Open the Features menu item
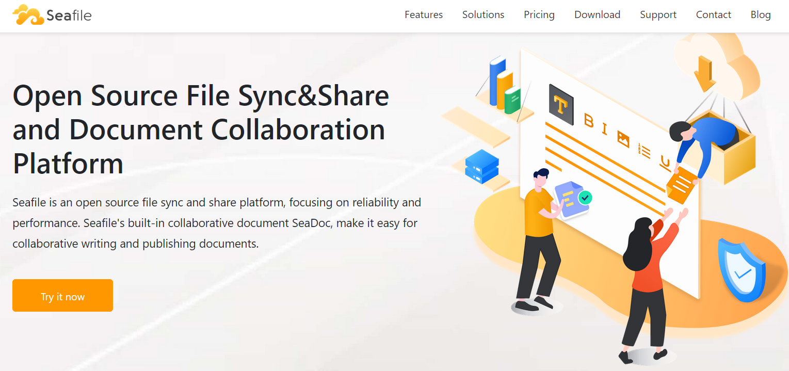 424,15
